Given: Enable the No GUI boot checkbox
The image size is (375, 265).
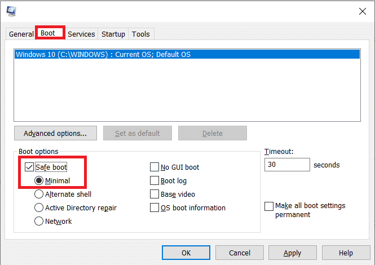Looking at the screenshot, I should click(x=155, y=167).
